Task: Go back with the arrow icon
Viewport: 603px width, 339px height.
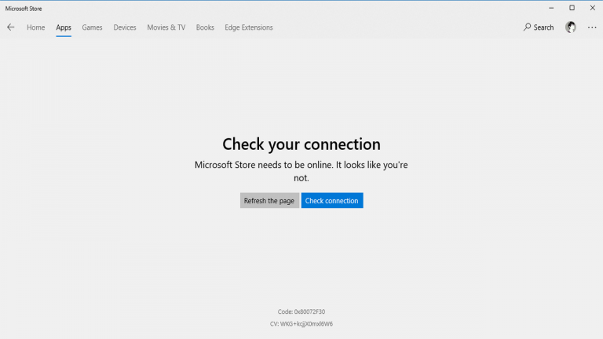Action: pos(11,27)
